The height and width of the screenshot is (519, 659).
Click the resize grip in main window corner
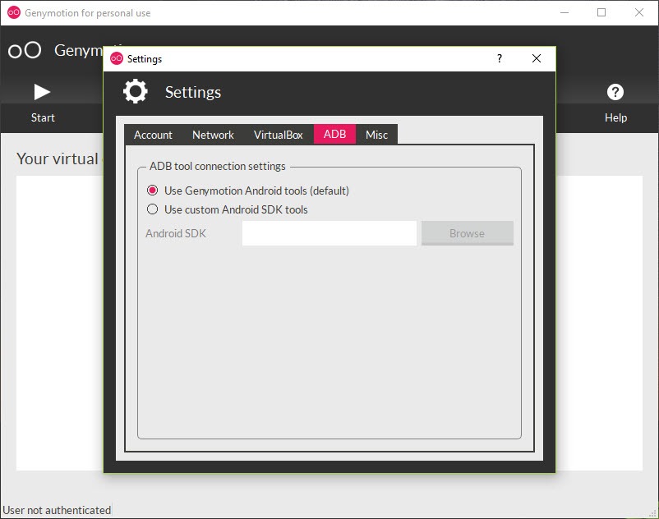[652, 512]
